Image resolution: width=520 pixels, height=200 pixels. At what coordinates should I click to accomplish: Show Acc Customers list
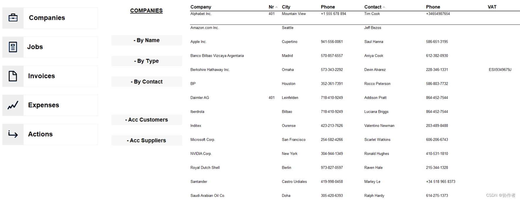click(147, 120)
